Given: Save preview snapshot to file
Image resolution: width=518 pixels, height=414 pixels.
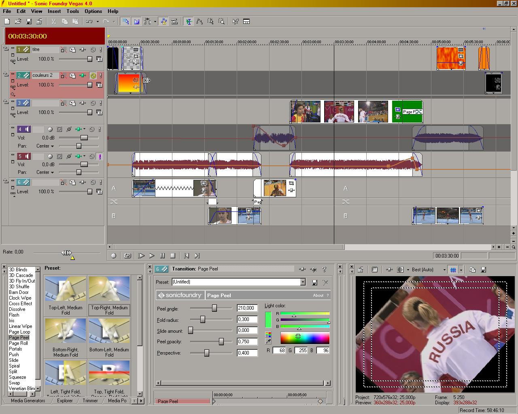Looking at the screenshot, I should pyautogui.click(x=483, y=270).
